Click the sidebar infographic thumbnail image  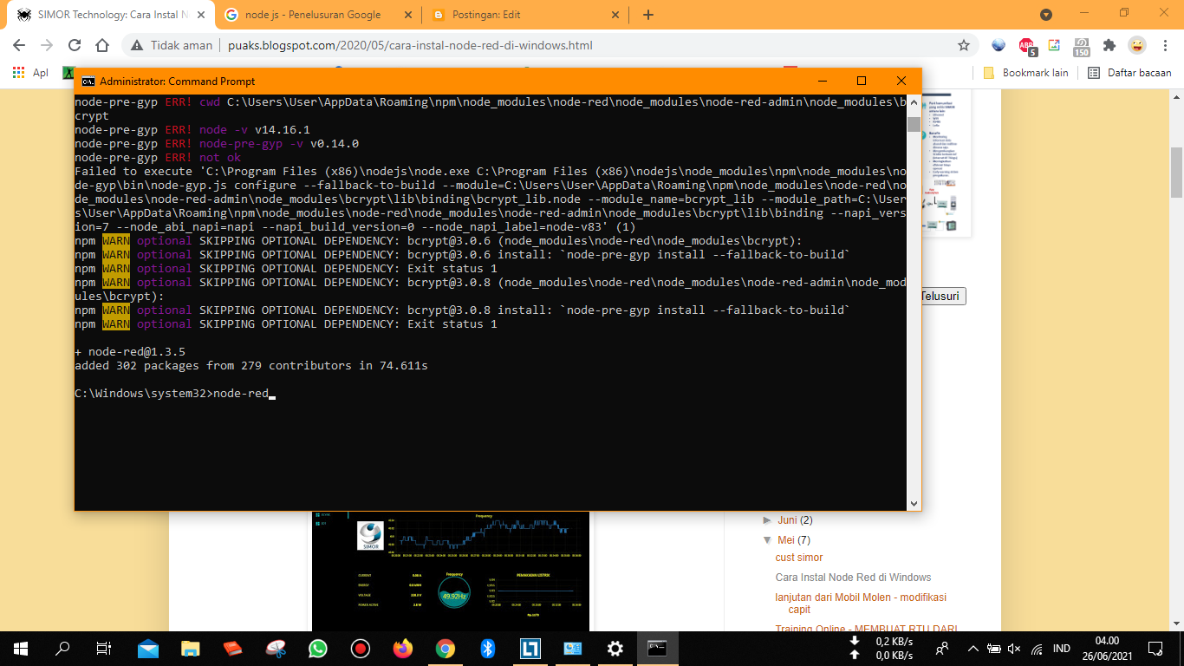tap(947, 165)
